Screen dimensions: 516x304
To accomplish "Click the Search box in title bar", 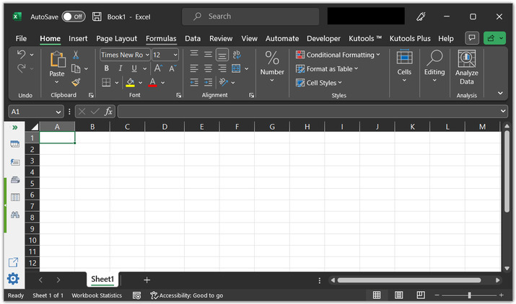I will coord(250,16).
